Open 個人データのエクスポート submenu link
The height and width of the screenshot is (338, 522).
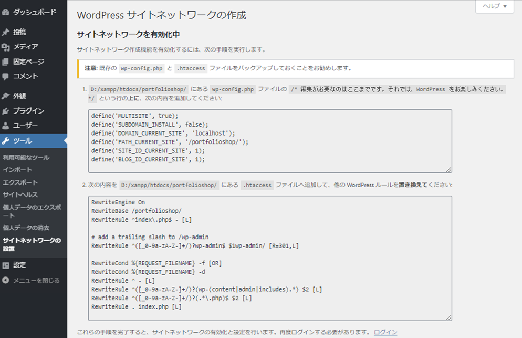pyautogui.click(x=32, y=211)
